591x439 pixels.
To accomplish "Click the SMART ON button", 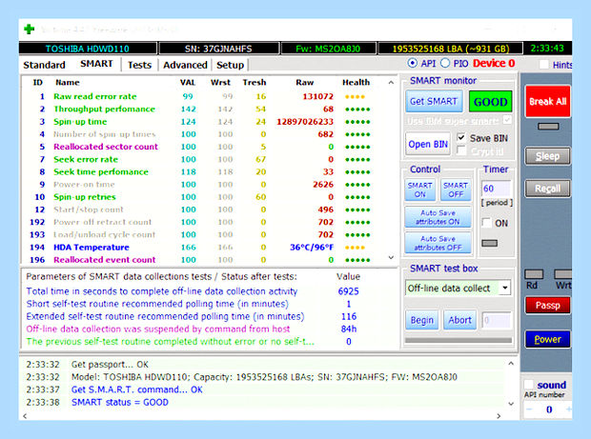I will click(x=419, y=190).
